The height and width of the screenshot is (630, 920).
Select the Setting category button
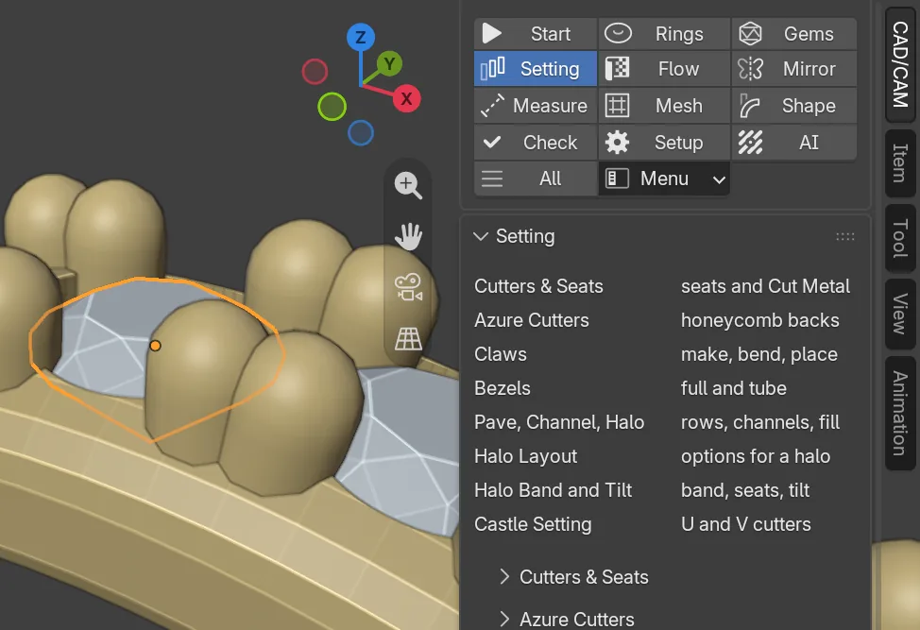coord(536,69)
